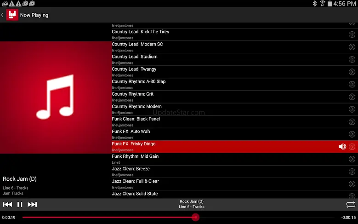358x224 pixels.
Task: Open details arrow for Jazz Clean: Full & Clear
Action: 352,184
